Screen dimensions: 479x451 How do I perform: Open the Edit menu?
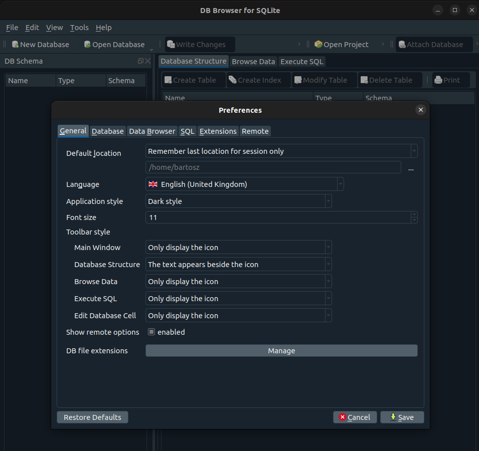coord(32,28)
